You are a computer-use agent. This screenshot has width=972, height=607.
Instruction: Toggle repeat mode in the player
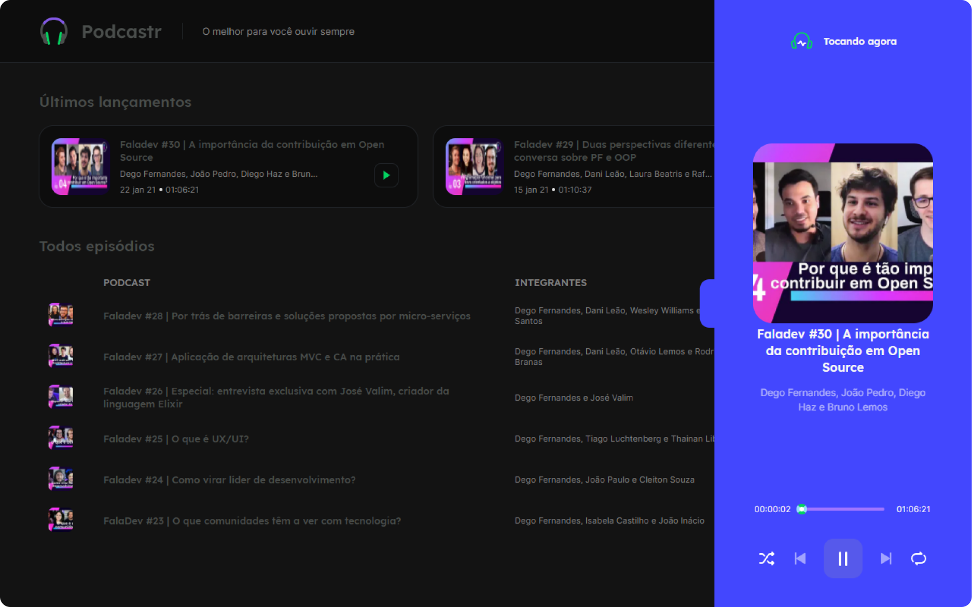(919, 558)
